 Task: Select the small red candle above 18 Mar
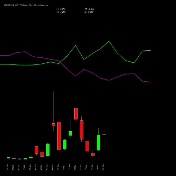click(x=93, y=154)
